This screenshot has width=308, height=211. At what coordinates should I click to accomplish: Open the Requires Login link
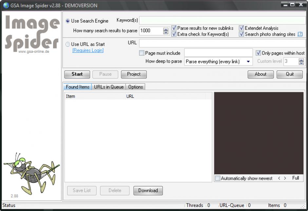(x=88, y=50)
